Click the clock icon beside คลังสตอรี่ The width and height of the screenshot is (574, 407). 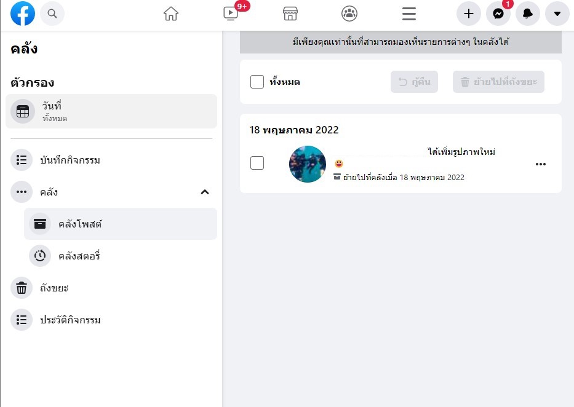40,256
